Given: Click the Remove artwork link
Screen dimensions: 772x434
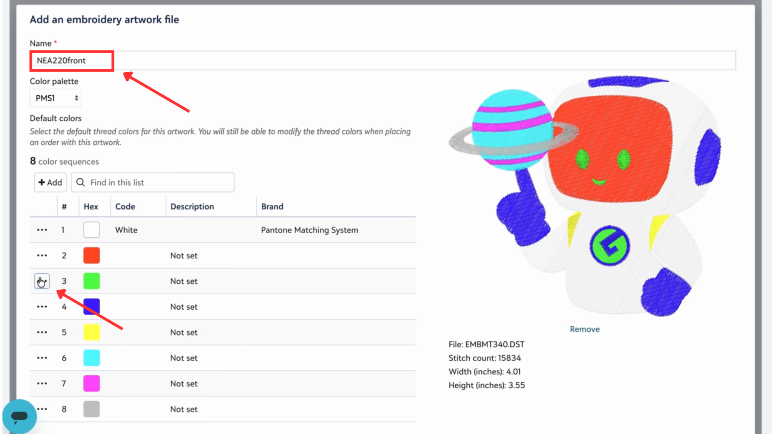Looking at the screenshot, I should coord(584,329).
